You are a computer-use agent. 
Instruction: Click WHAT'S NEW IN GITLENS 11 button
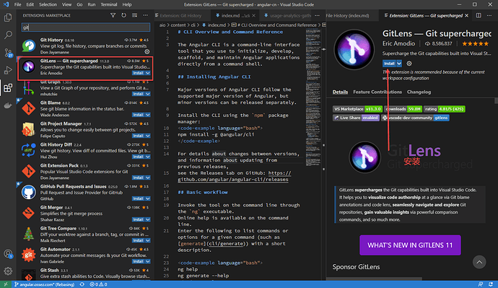pyautogui.click(x=410, y=245)
